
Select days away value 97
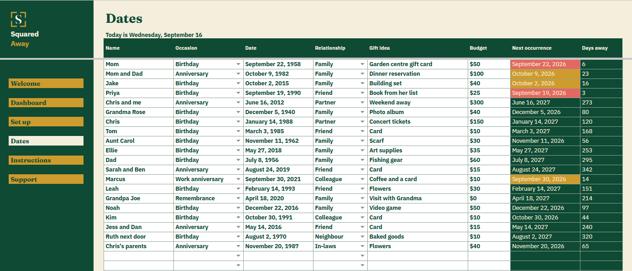[x=601, y=208]
